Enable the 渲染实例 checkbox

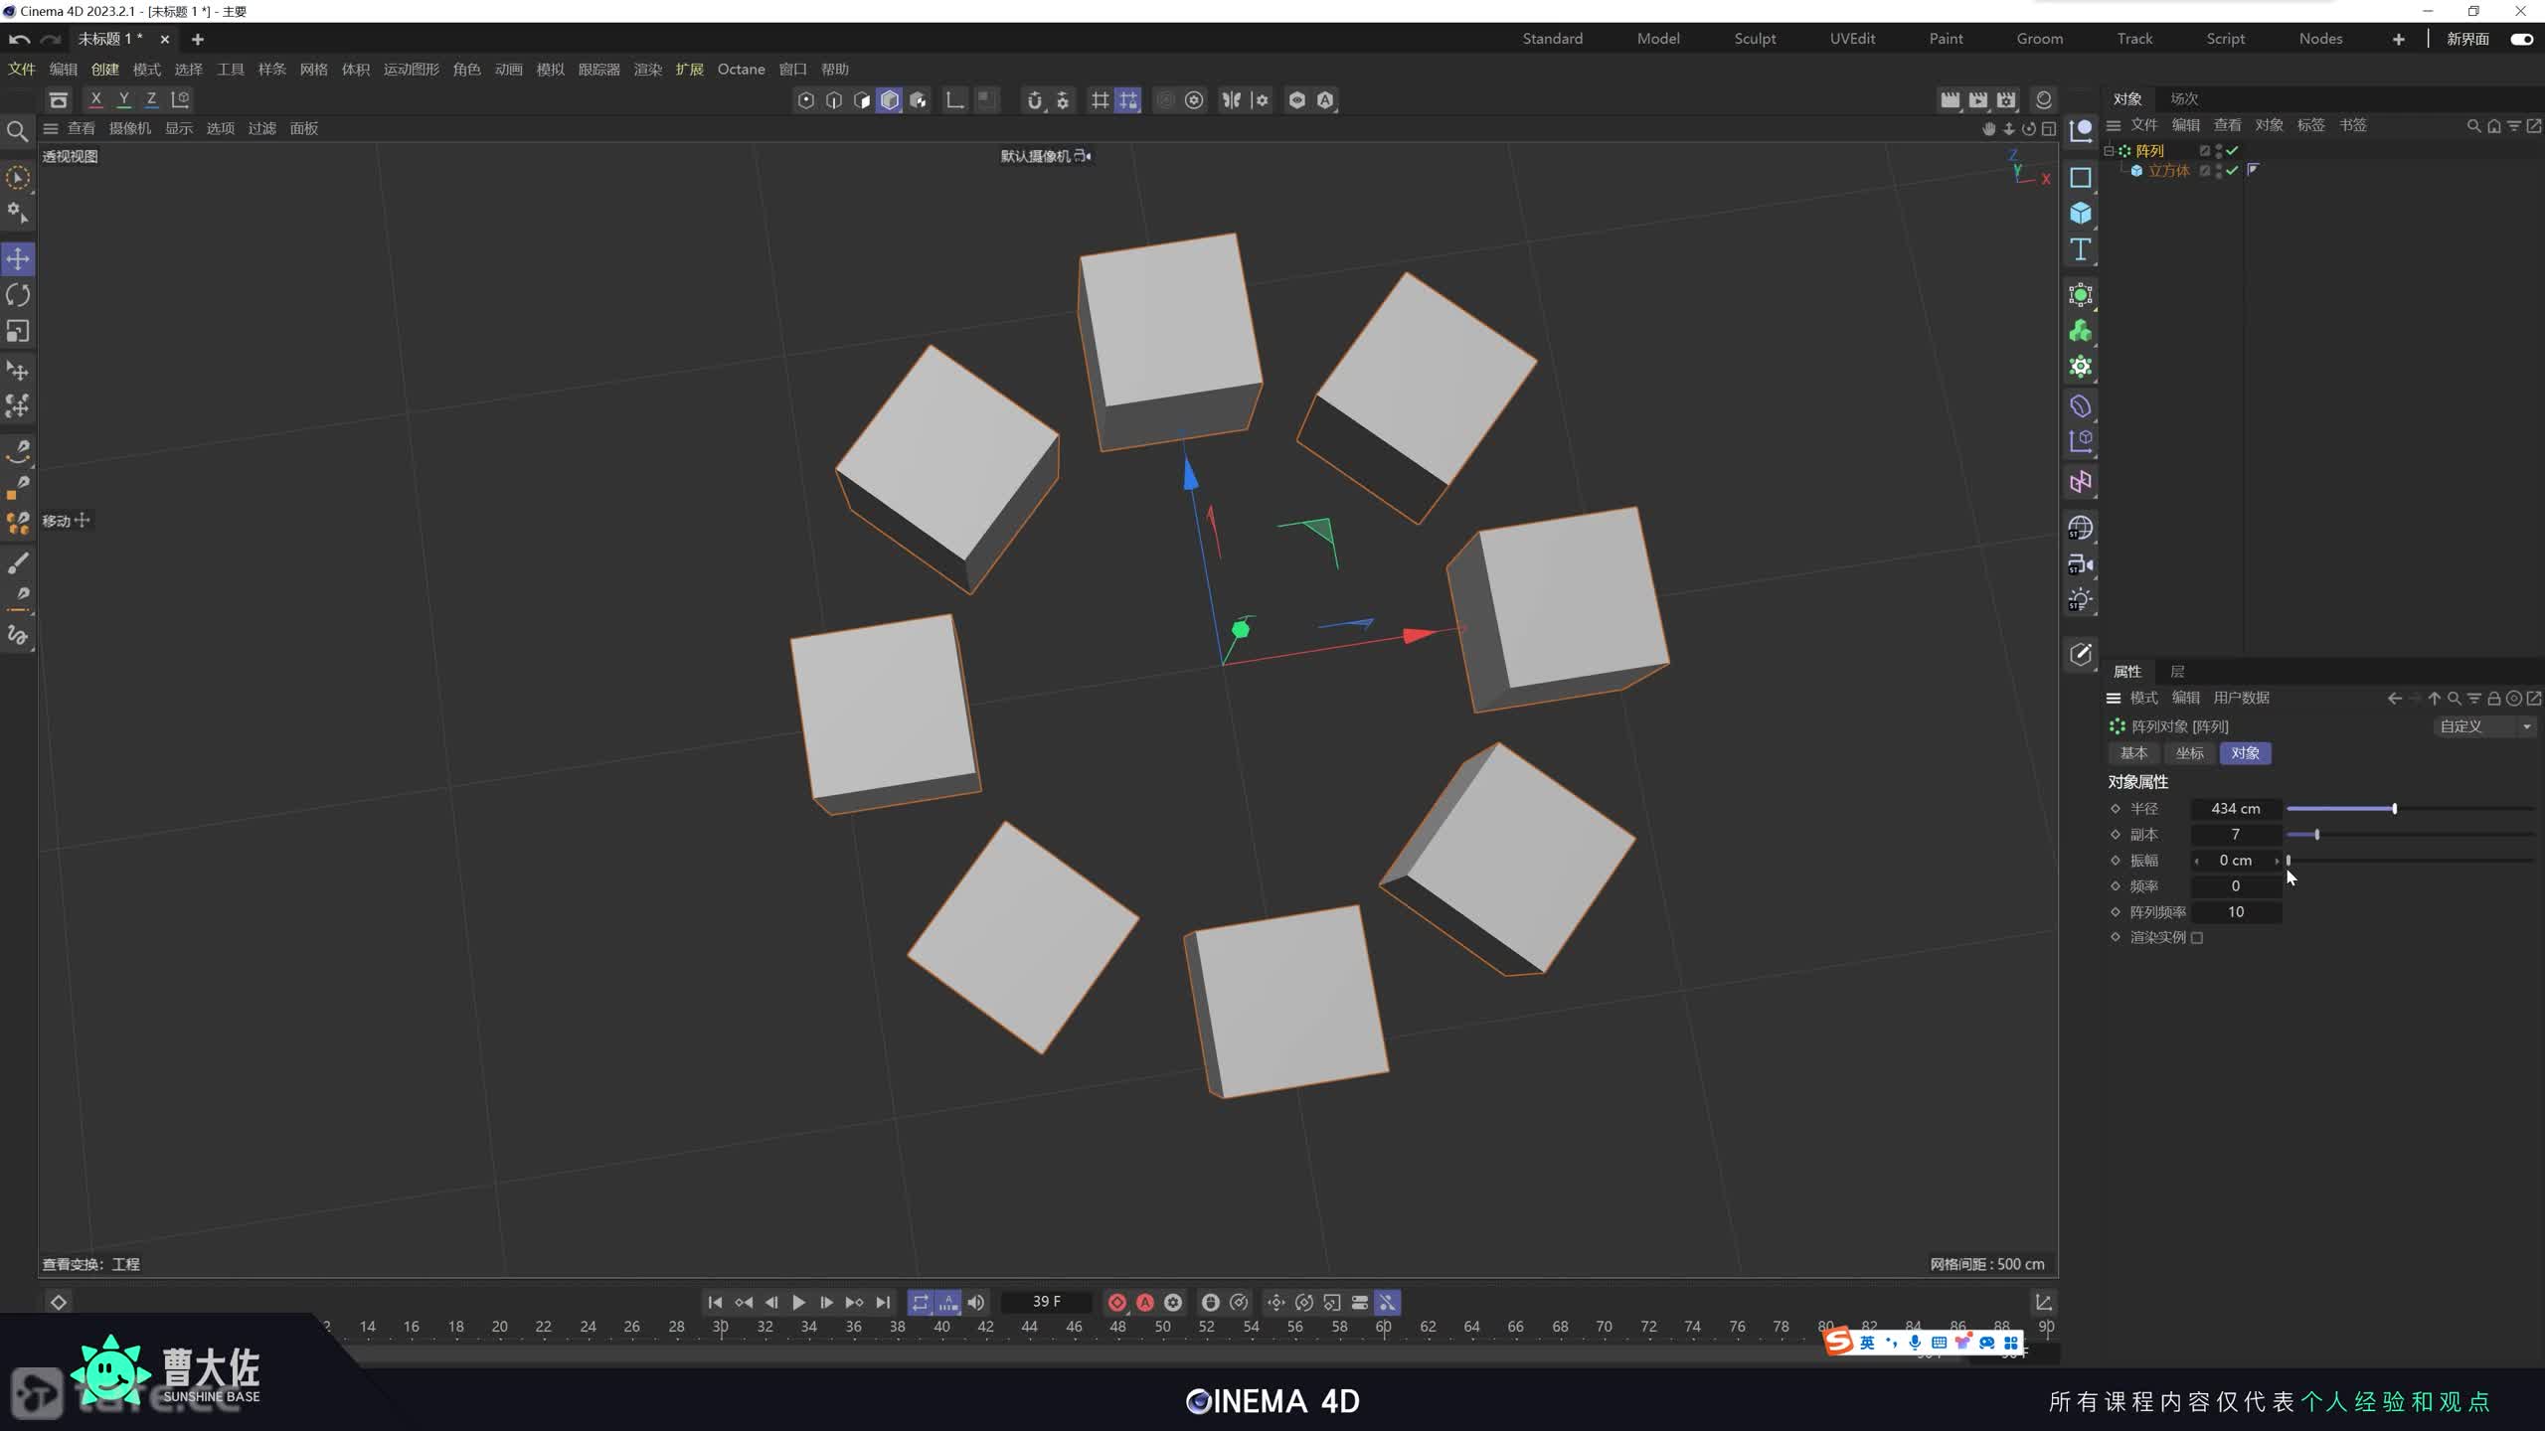pyautogui.click(x=2197, y=937)
